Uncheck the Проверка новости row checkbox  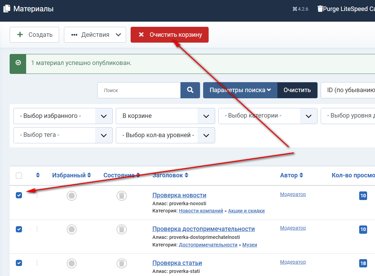pos(19,195)
